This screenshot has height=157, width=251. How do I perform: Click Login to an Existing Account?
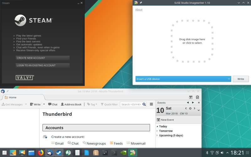click(x=42, y=65)
